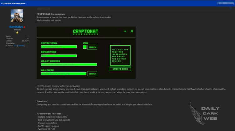Viewport: 235px width, 131px height.
Task: Click the CRYPTOKAT logo in the builder window
Action: (86, 32)
